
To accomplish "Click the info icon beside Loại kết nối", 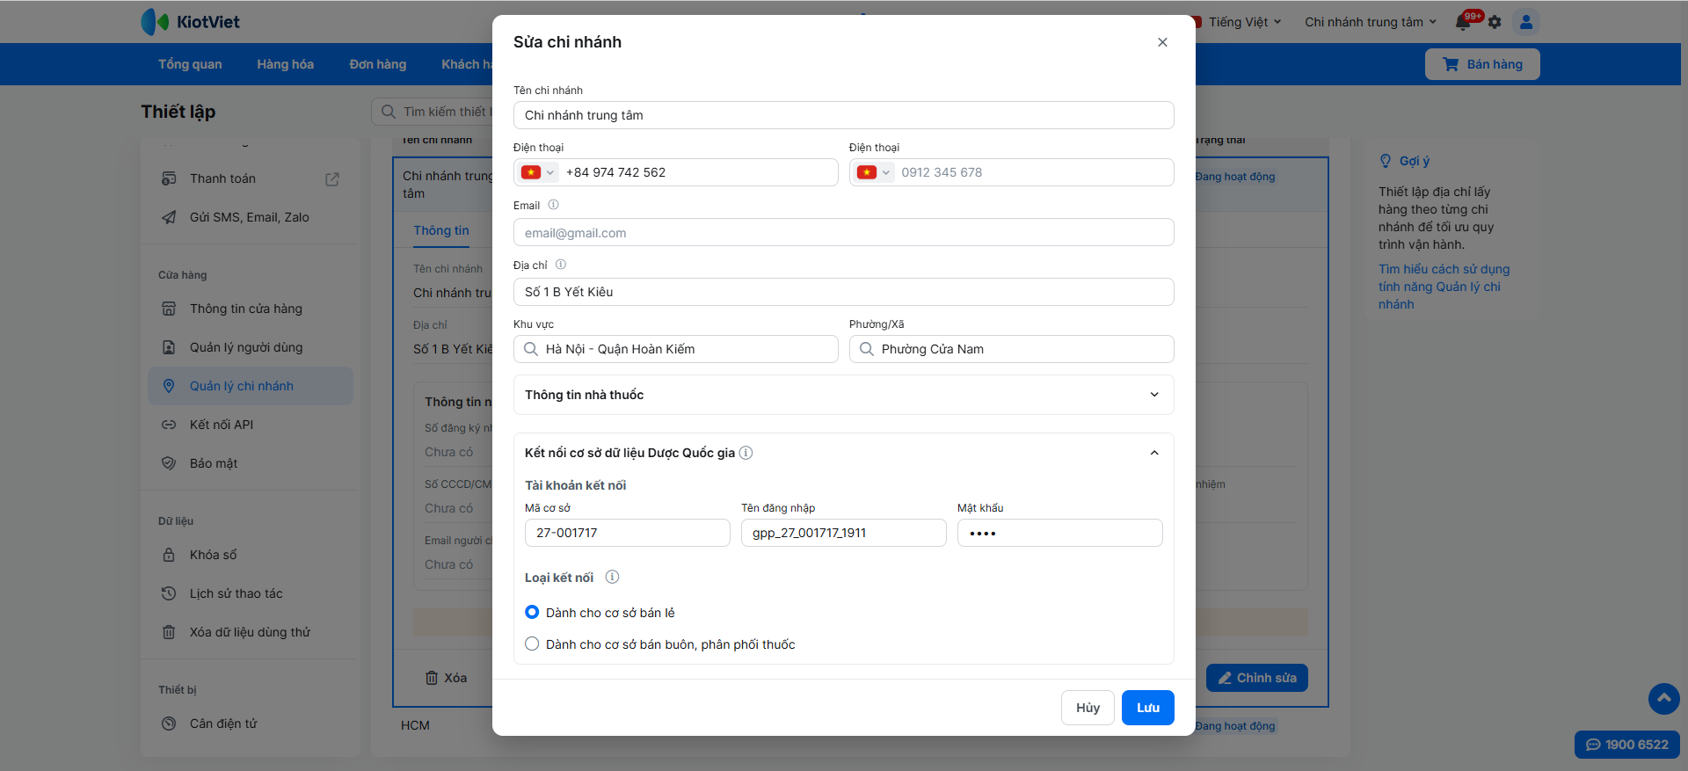I will (613, 578).
